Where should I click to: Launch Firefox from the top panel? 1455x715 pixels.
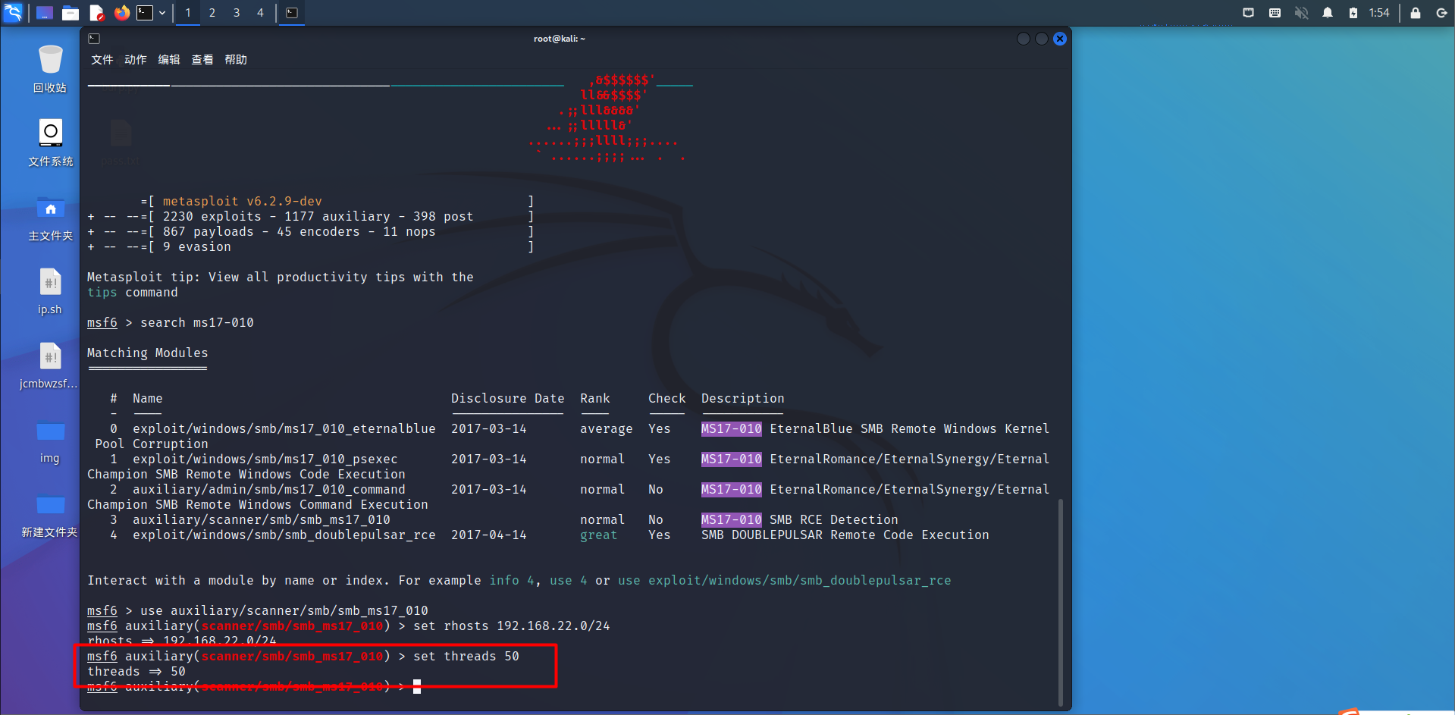point(121,13)
